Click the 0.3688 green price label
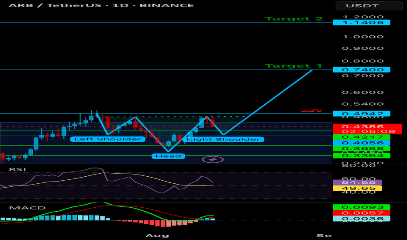 [361, 149]
